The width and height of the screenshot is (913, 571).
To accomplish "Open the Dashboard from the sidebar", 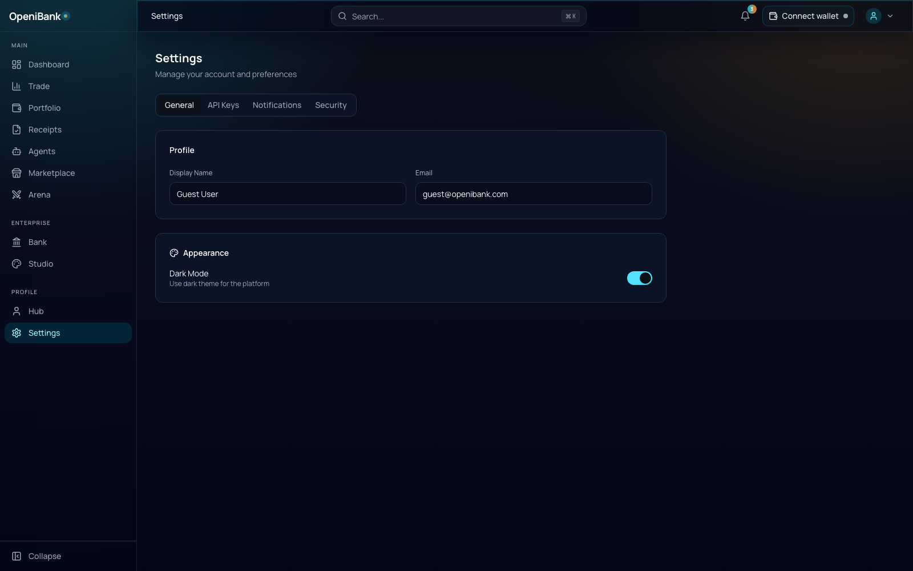I will 49,65.
